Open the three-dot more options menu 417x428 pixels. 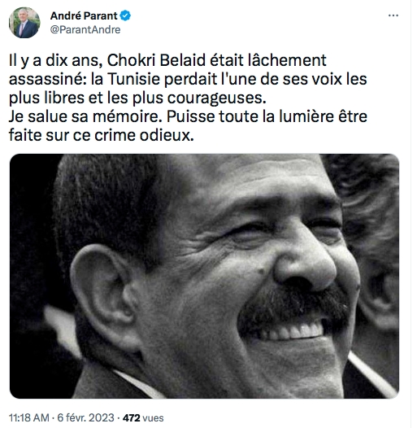point(393,15)
